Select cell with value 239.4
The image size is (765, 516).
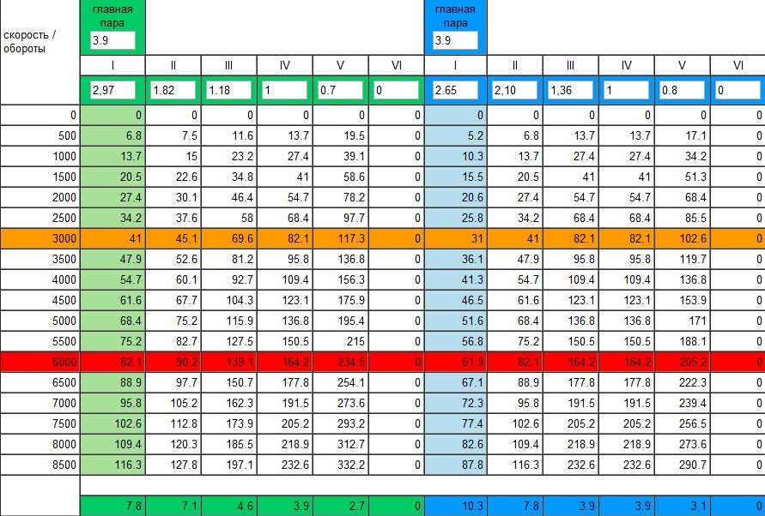point(682,403)
